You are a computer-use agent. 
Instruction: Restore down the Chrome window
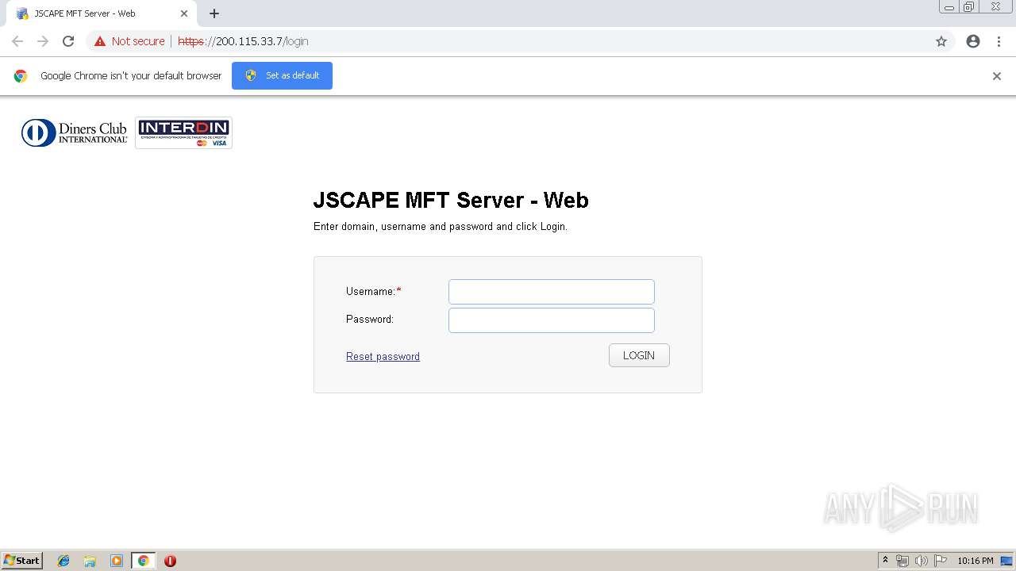point(968,7)
